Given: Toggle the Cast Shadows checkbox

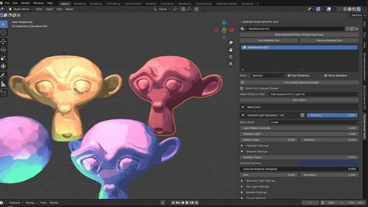Looking at the screenshot, I should click(289, 75).
